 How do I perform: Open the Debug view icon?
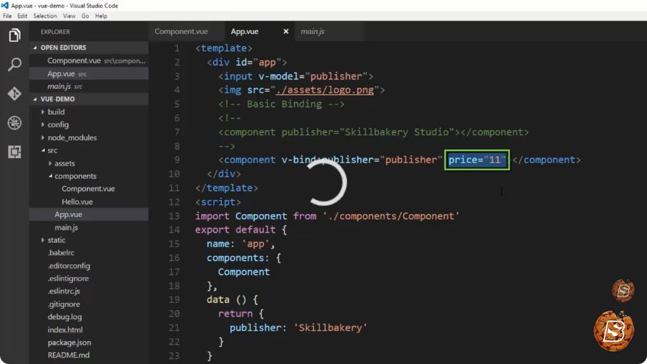coord(15,123)
